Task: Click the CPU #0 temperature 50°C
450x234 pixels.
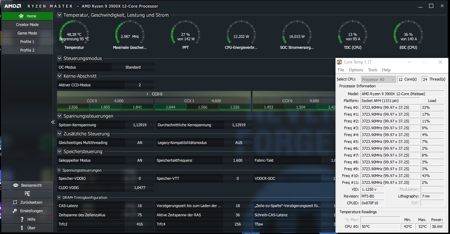Action: click(380, 226)
